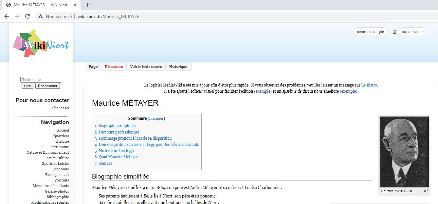Open the Discussion tab
The height and width of the screenshot is (204, 438).
114,67
